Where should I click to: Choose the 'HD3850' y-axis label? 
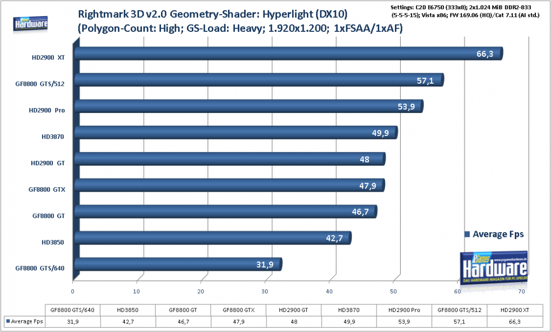coord(53,242)
